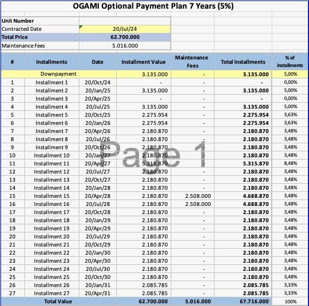
Task: Click the Installment 9 cell
Action: [52, 147]
